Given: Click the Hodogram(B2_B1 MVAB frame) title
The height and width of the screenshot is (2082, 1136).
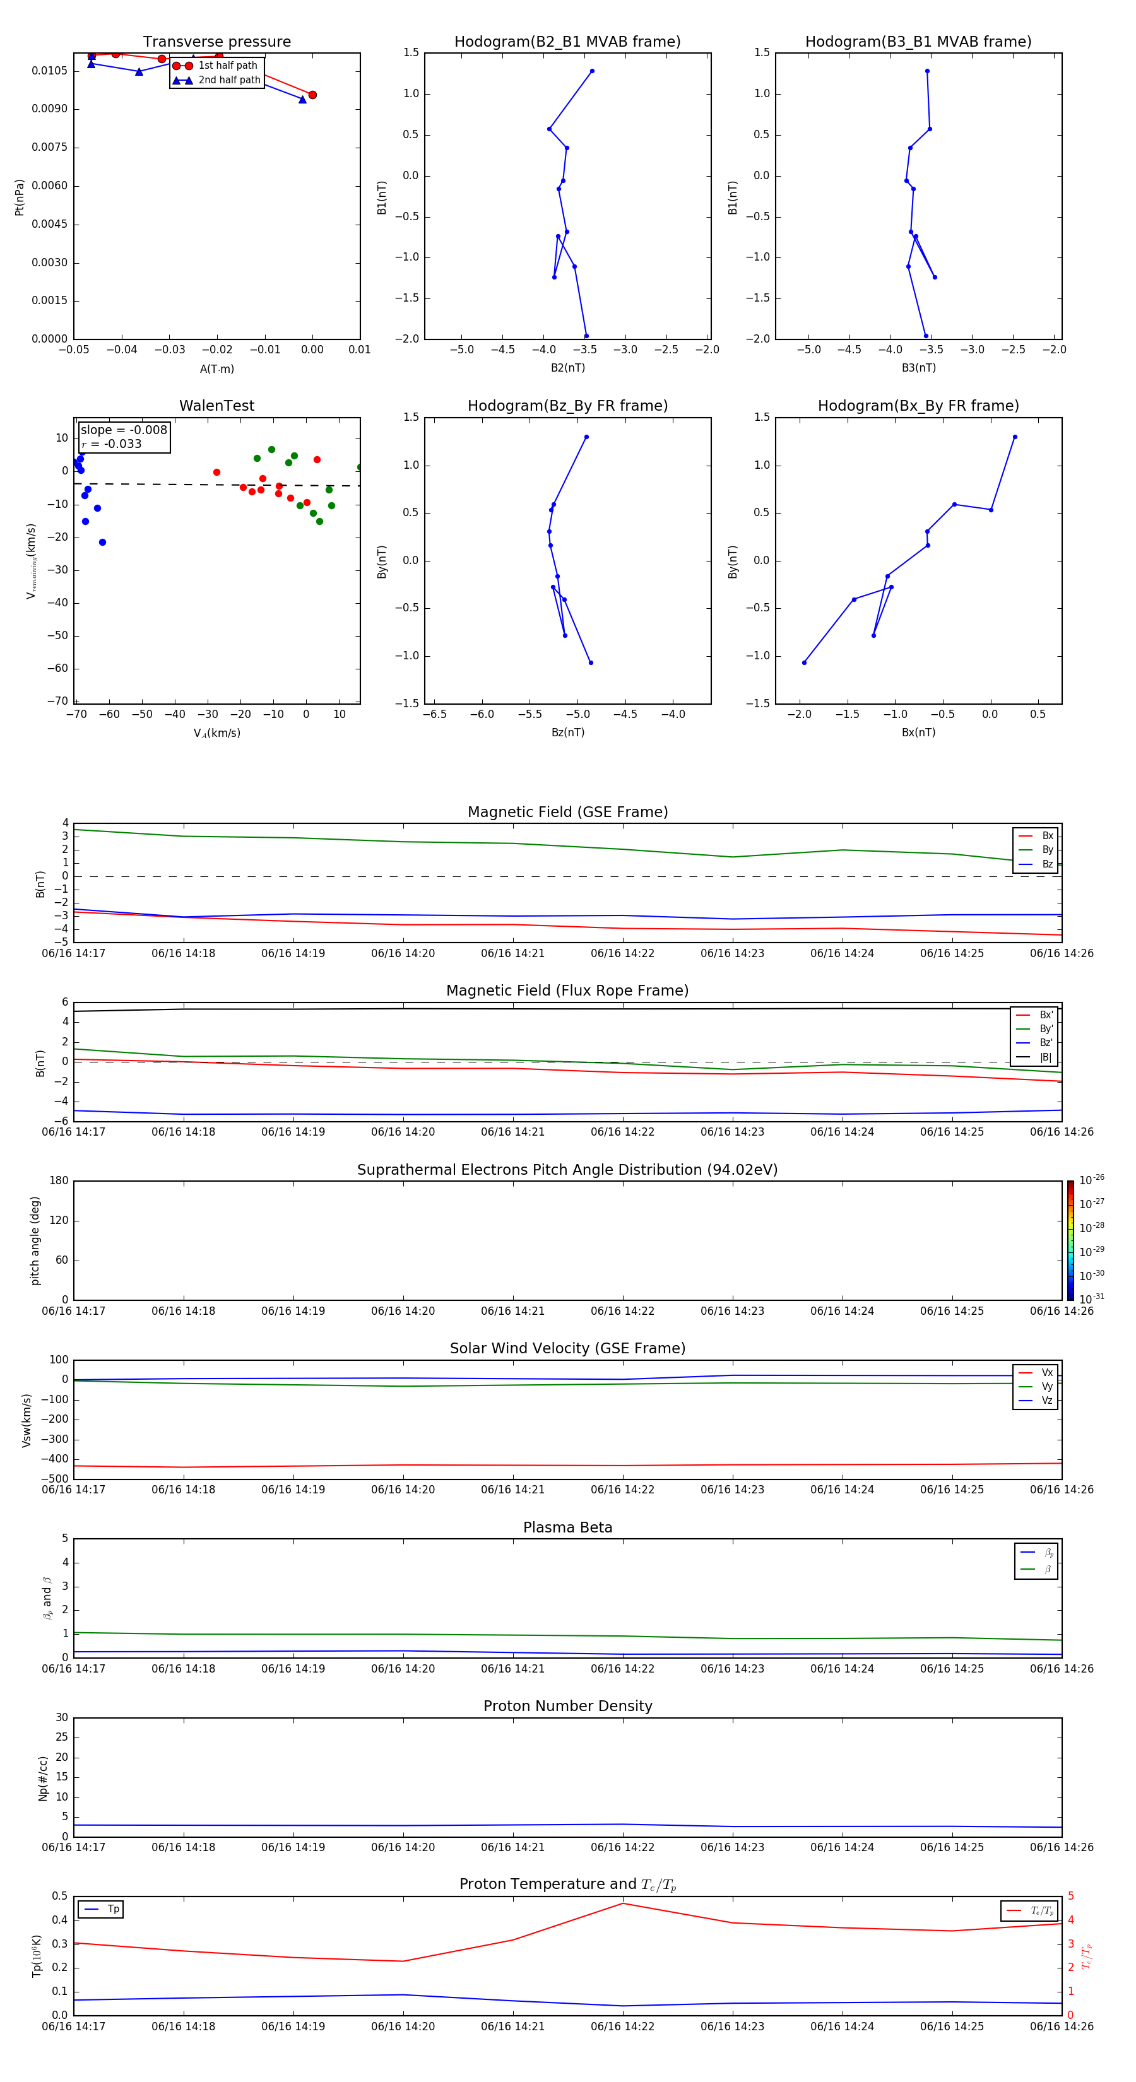Looking at the screenshot, I should (x=567, y=41).
